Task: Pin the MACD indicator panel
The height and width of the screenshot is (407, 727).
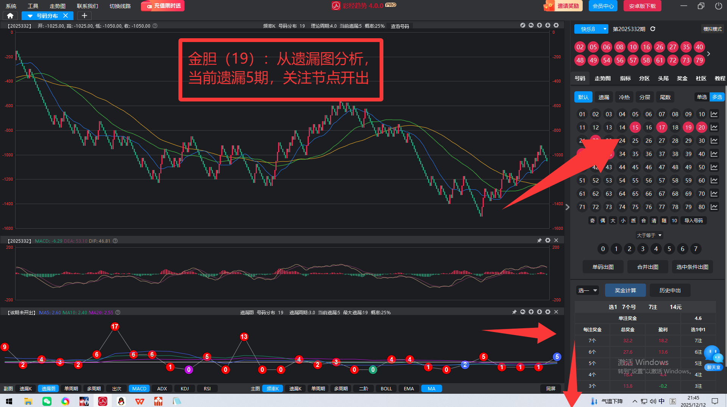Action: 539,240
